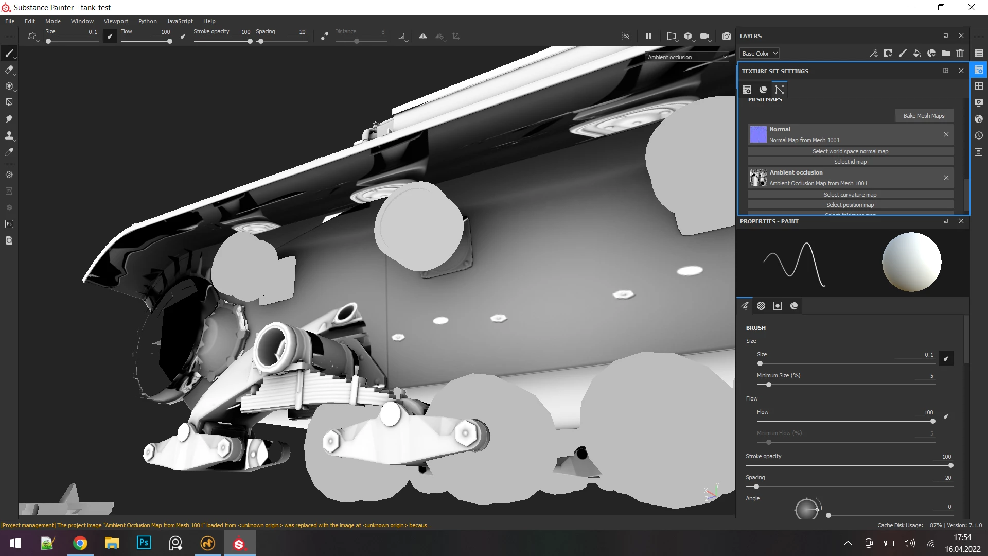This screenshot has width=988, height=556.
Task: Open the Base Color channel dropdown
Action: (x=760, y=54)
